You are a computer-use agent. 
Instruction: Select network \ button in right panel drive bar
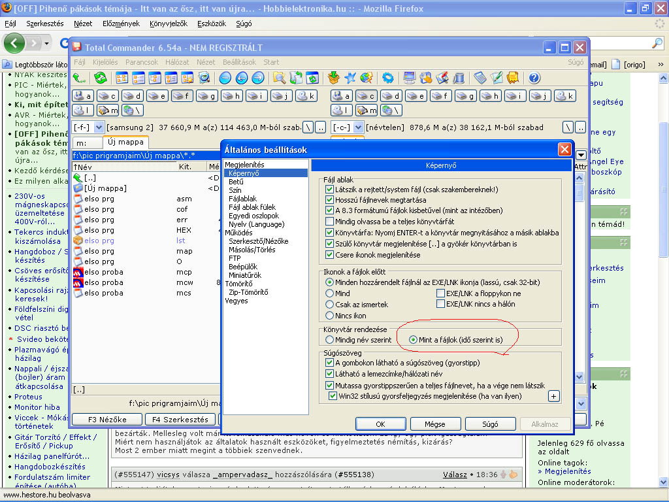391,110
